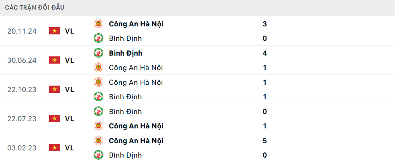
Task: Click the VL league label on 30.06.24
Action: [x=70, y=60]
